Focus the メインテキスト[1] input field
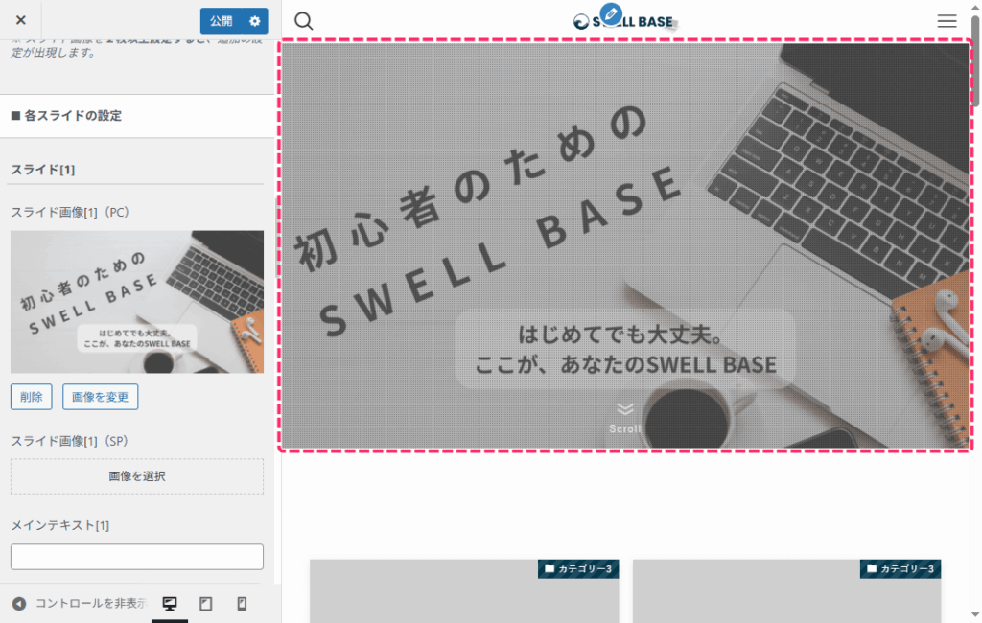The image size is (982, 623). 137,557
